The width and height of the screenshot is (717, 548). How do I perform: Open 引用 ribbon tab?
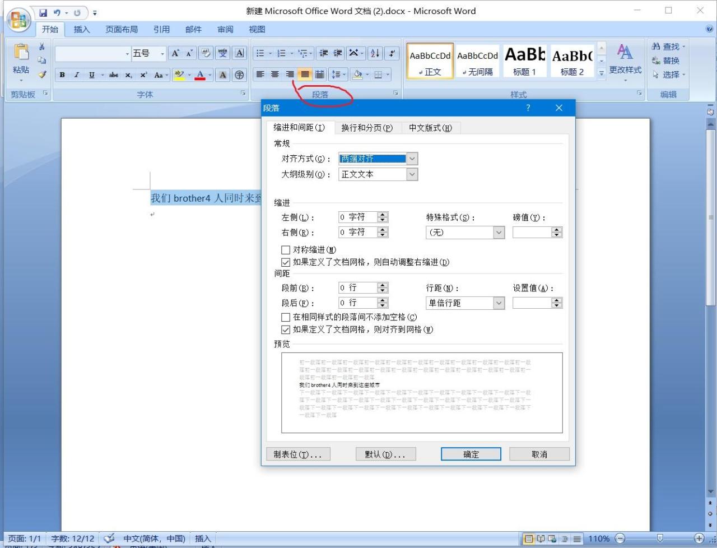click(x=161, y=29)
